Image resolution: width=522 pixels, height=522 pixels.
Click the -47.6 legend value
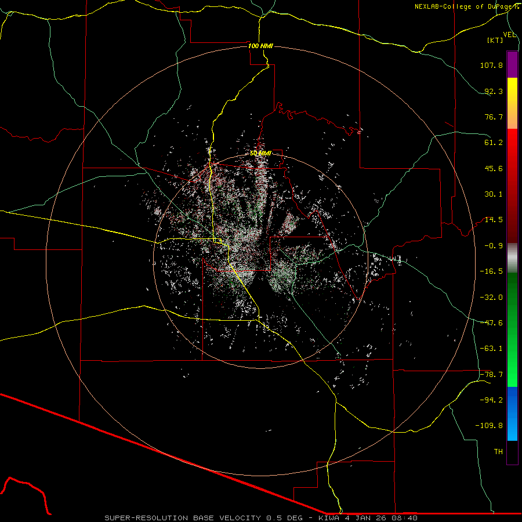tap(491, 323)
